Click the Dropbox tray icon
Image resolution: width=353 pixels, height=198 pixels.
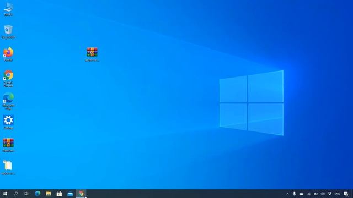[x=330, y=194]
